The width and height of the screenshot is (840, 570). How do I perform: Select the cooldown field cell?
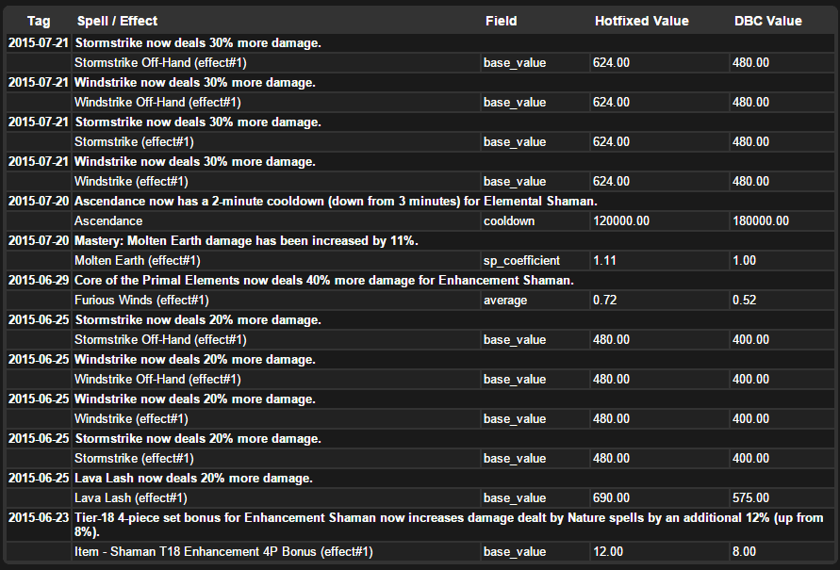(509, 221)
